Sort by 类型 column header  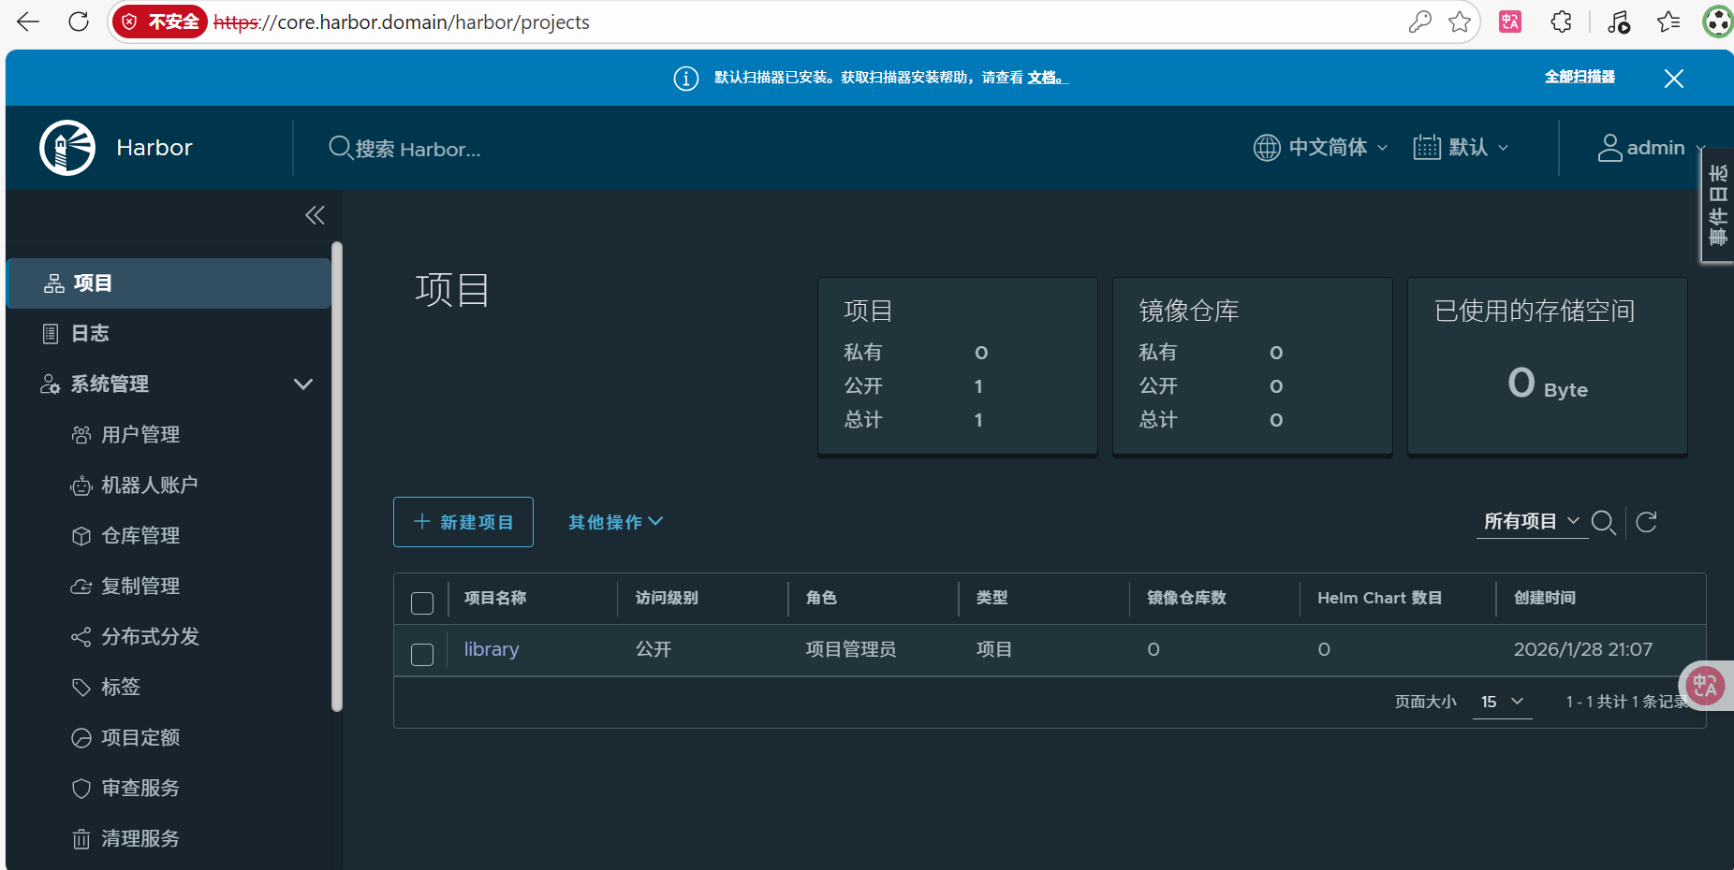coord(992,598)
